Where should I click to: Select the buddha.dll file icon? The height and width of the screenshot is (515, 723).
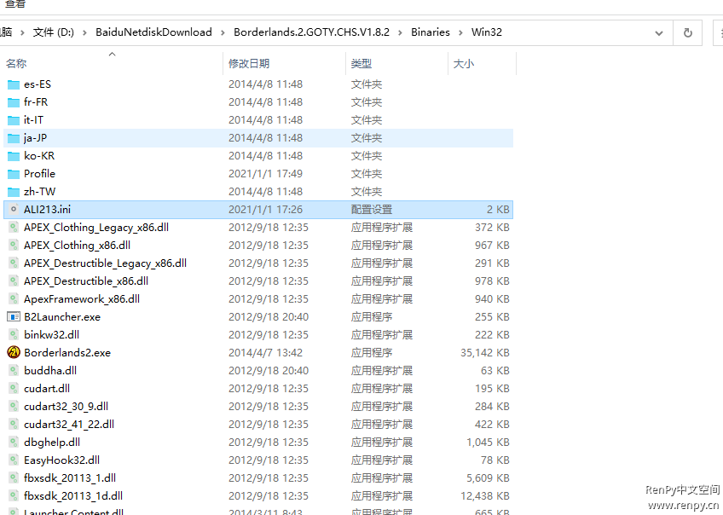click(x=14, y=371)
